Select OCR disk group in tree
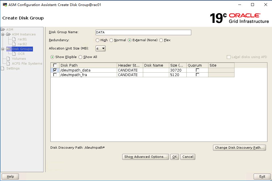 [21, 54]
